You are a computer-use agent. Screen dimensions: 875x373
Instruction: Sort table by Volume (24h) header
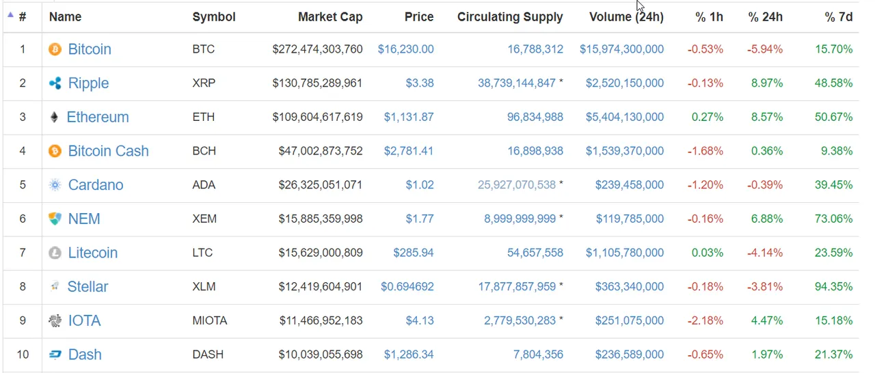coord(626,17)
